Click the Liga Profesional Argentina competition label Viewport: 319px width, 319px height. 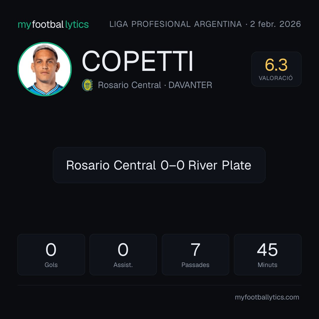(x=175, y=24)
